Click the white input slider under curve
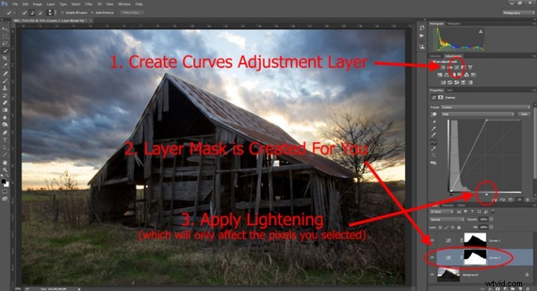Screen dimensions: 537x291 486,194
